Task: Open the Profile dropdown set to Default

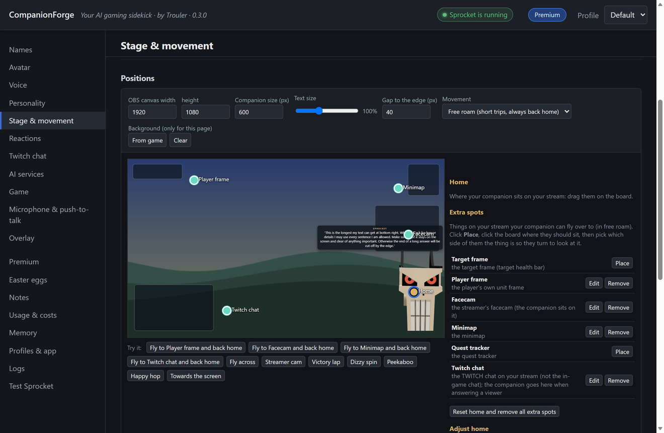Action: [x=625, y=15]
